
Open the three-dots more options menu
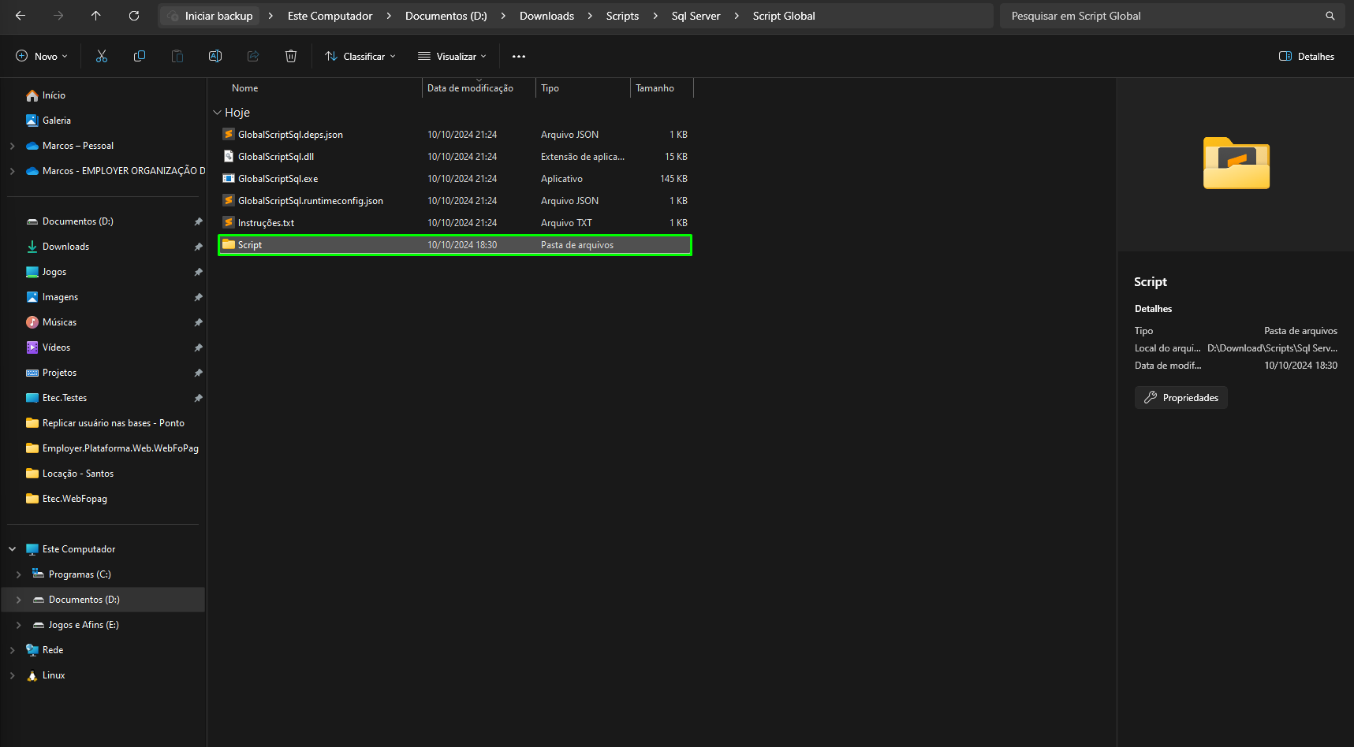[x=519, y=56]
